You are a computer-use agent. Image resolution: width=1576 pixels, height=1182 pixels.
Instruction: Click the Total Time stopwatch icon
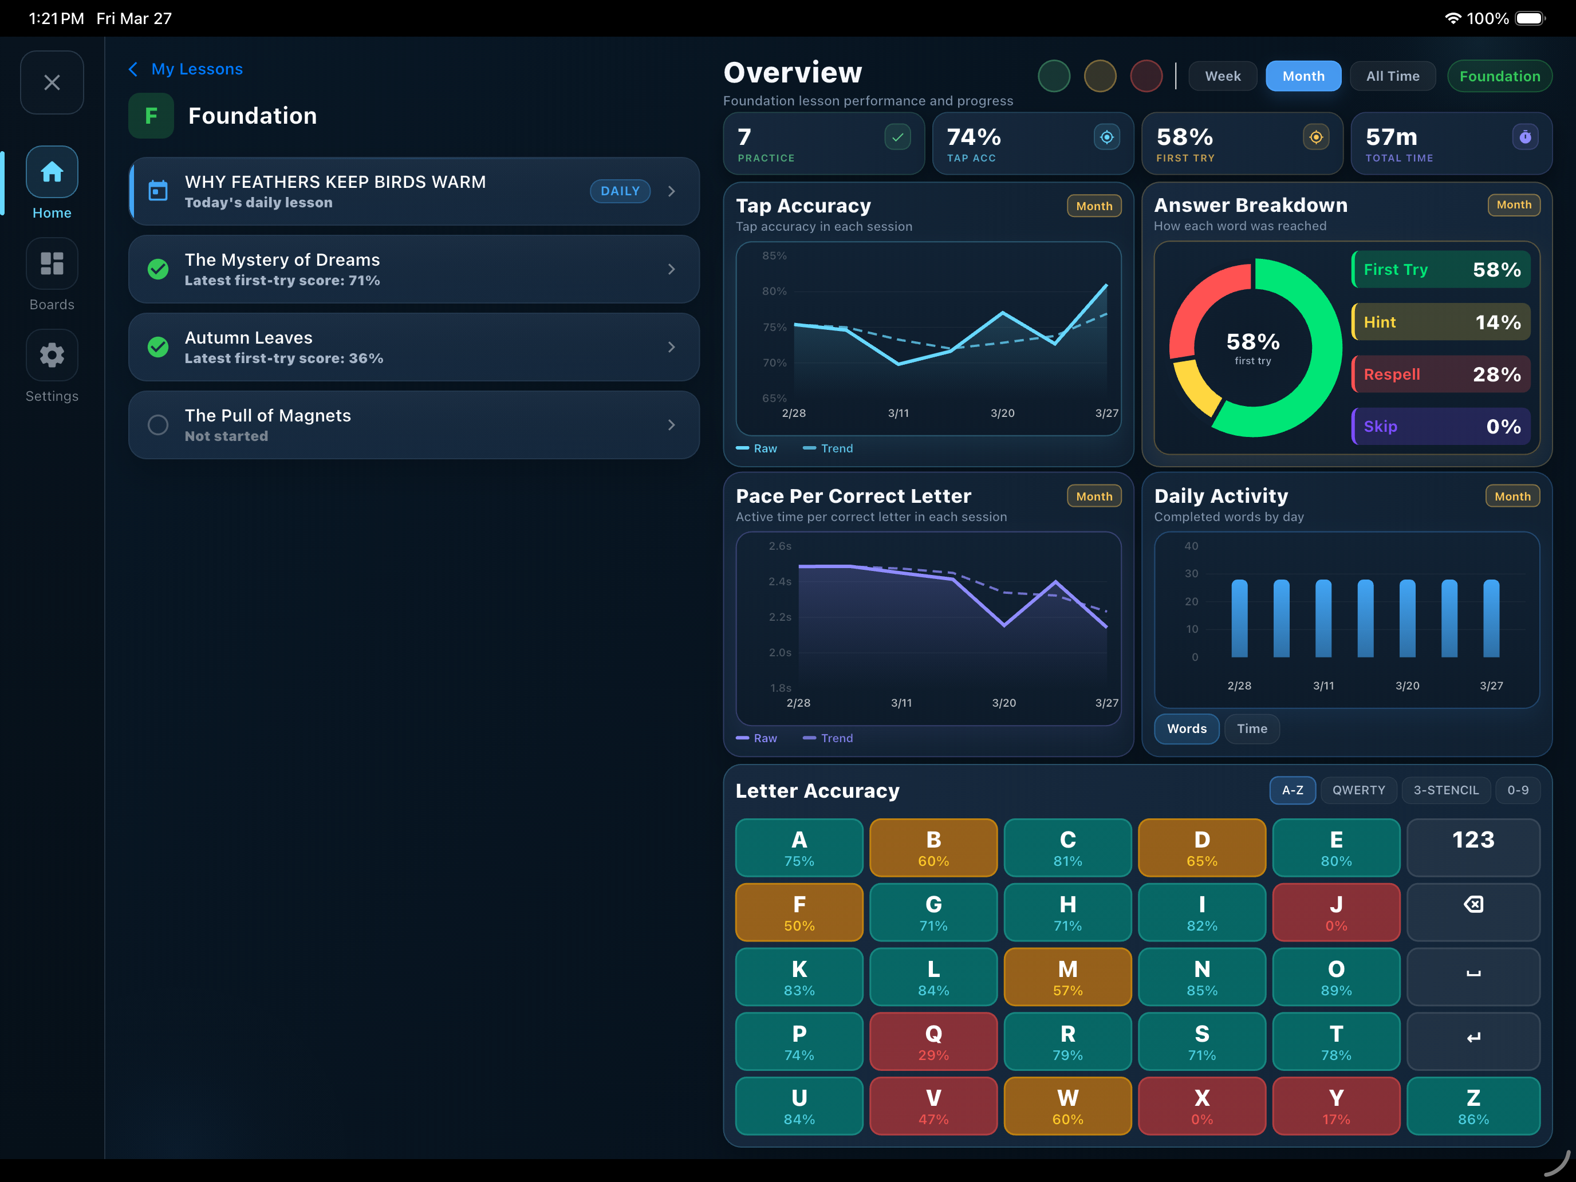click(1526, 137)
